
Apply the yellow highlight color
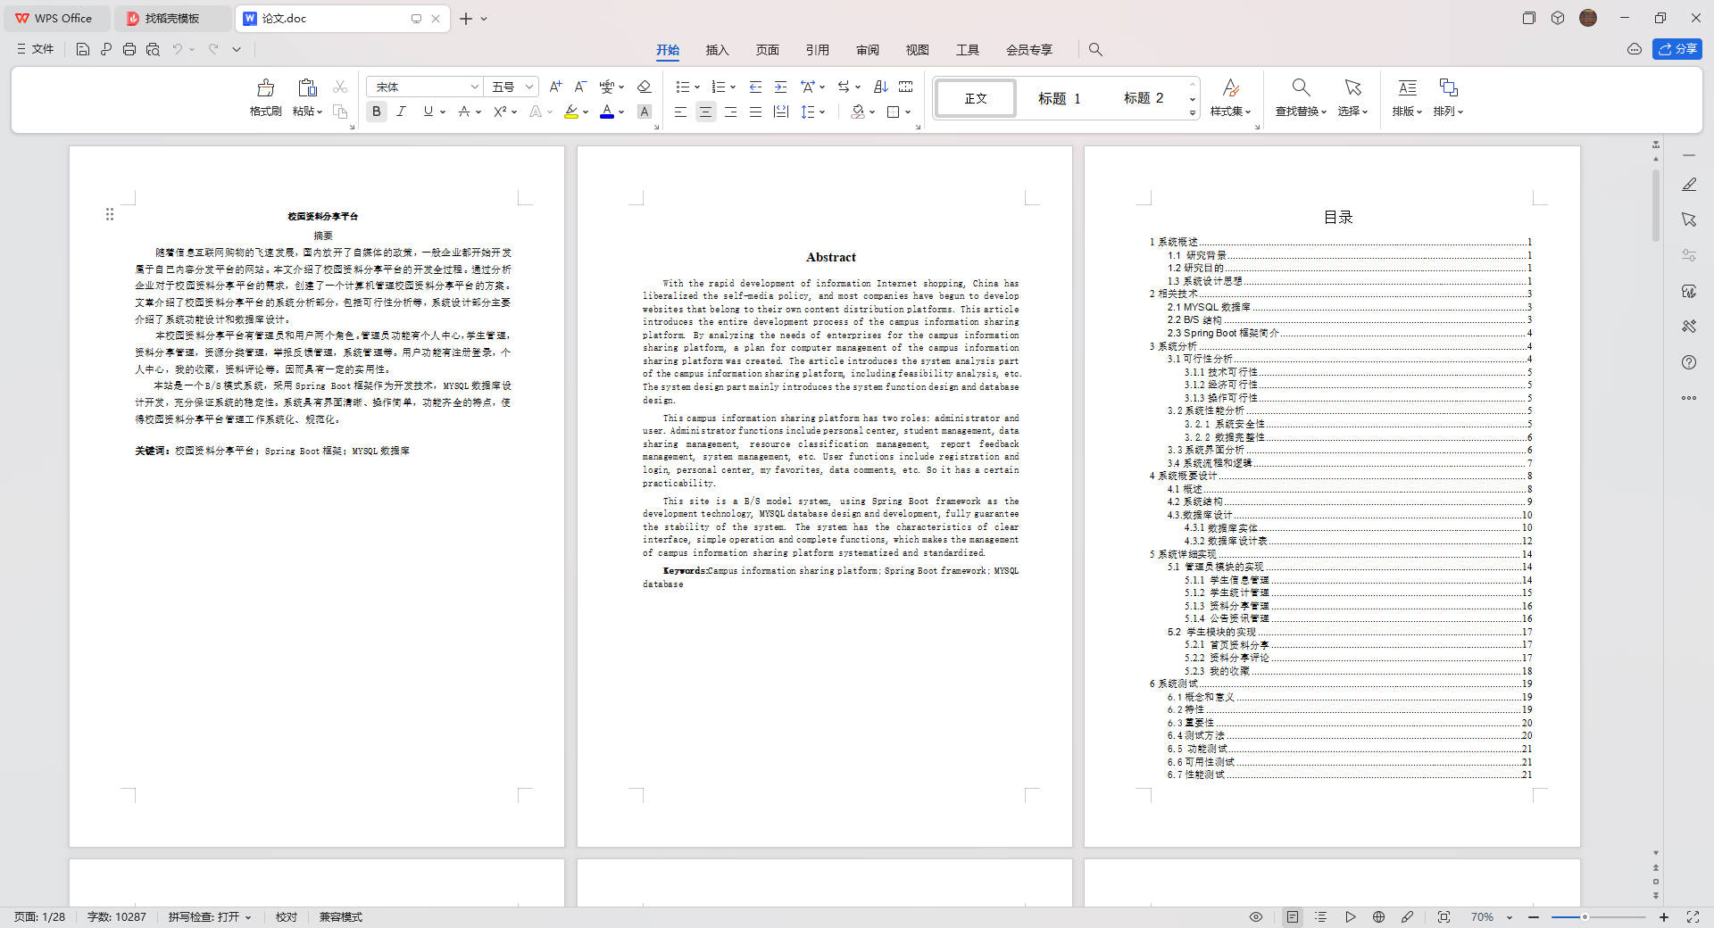coord(571,112)
